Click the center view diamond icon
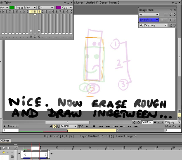Viewport: 182px width, 160px height. pos(139,122)
